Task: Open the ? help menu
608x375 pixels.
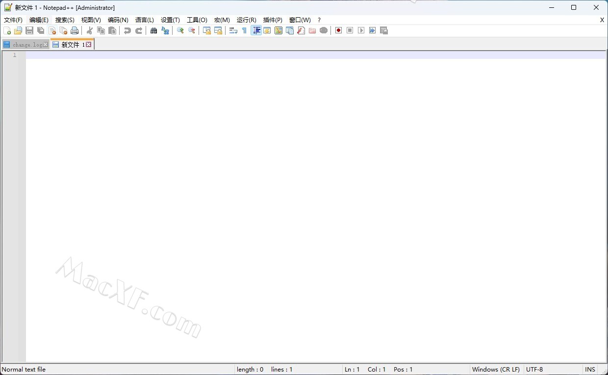Action: pos(319,20)
